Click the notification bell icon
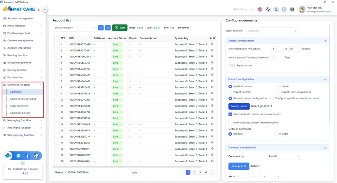The image size is (337, 183). (276, 10)
